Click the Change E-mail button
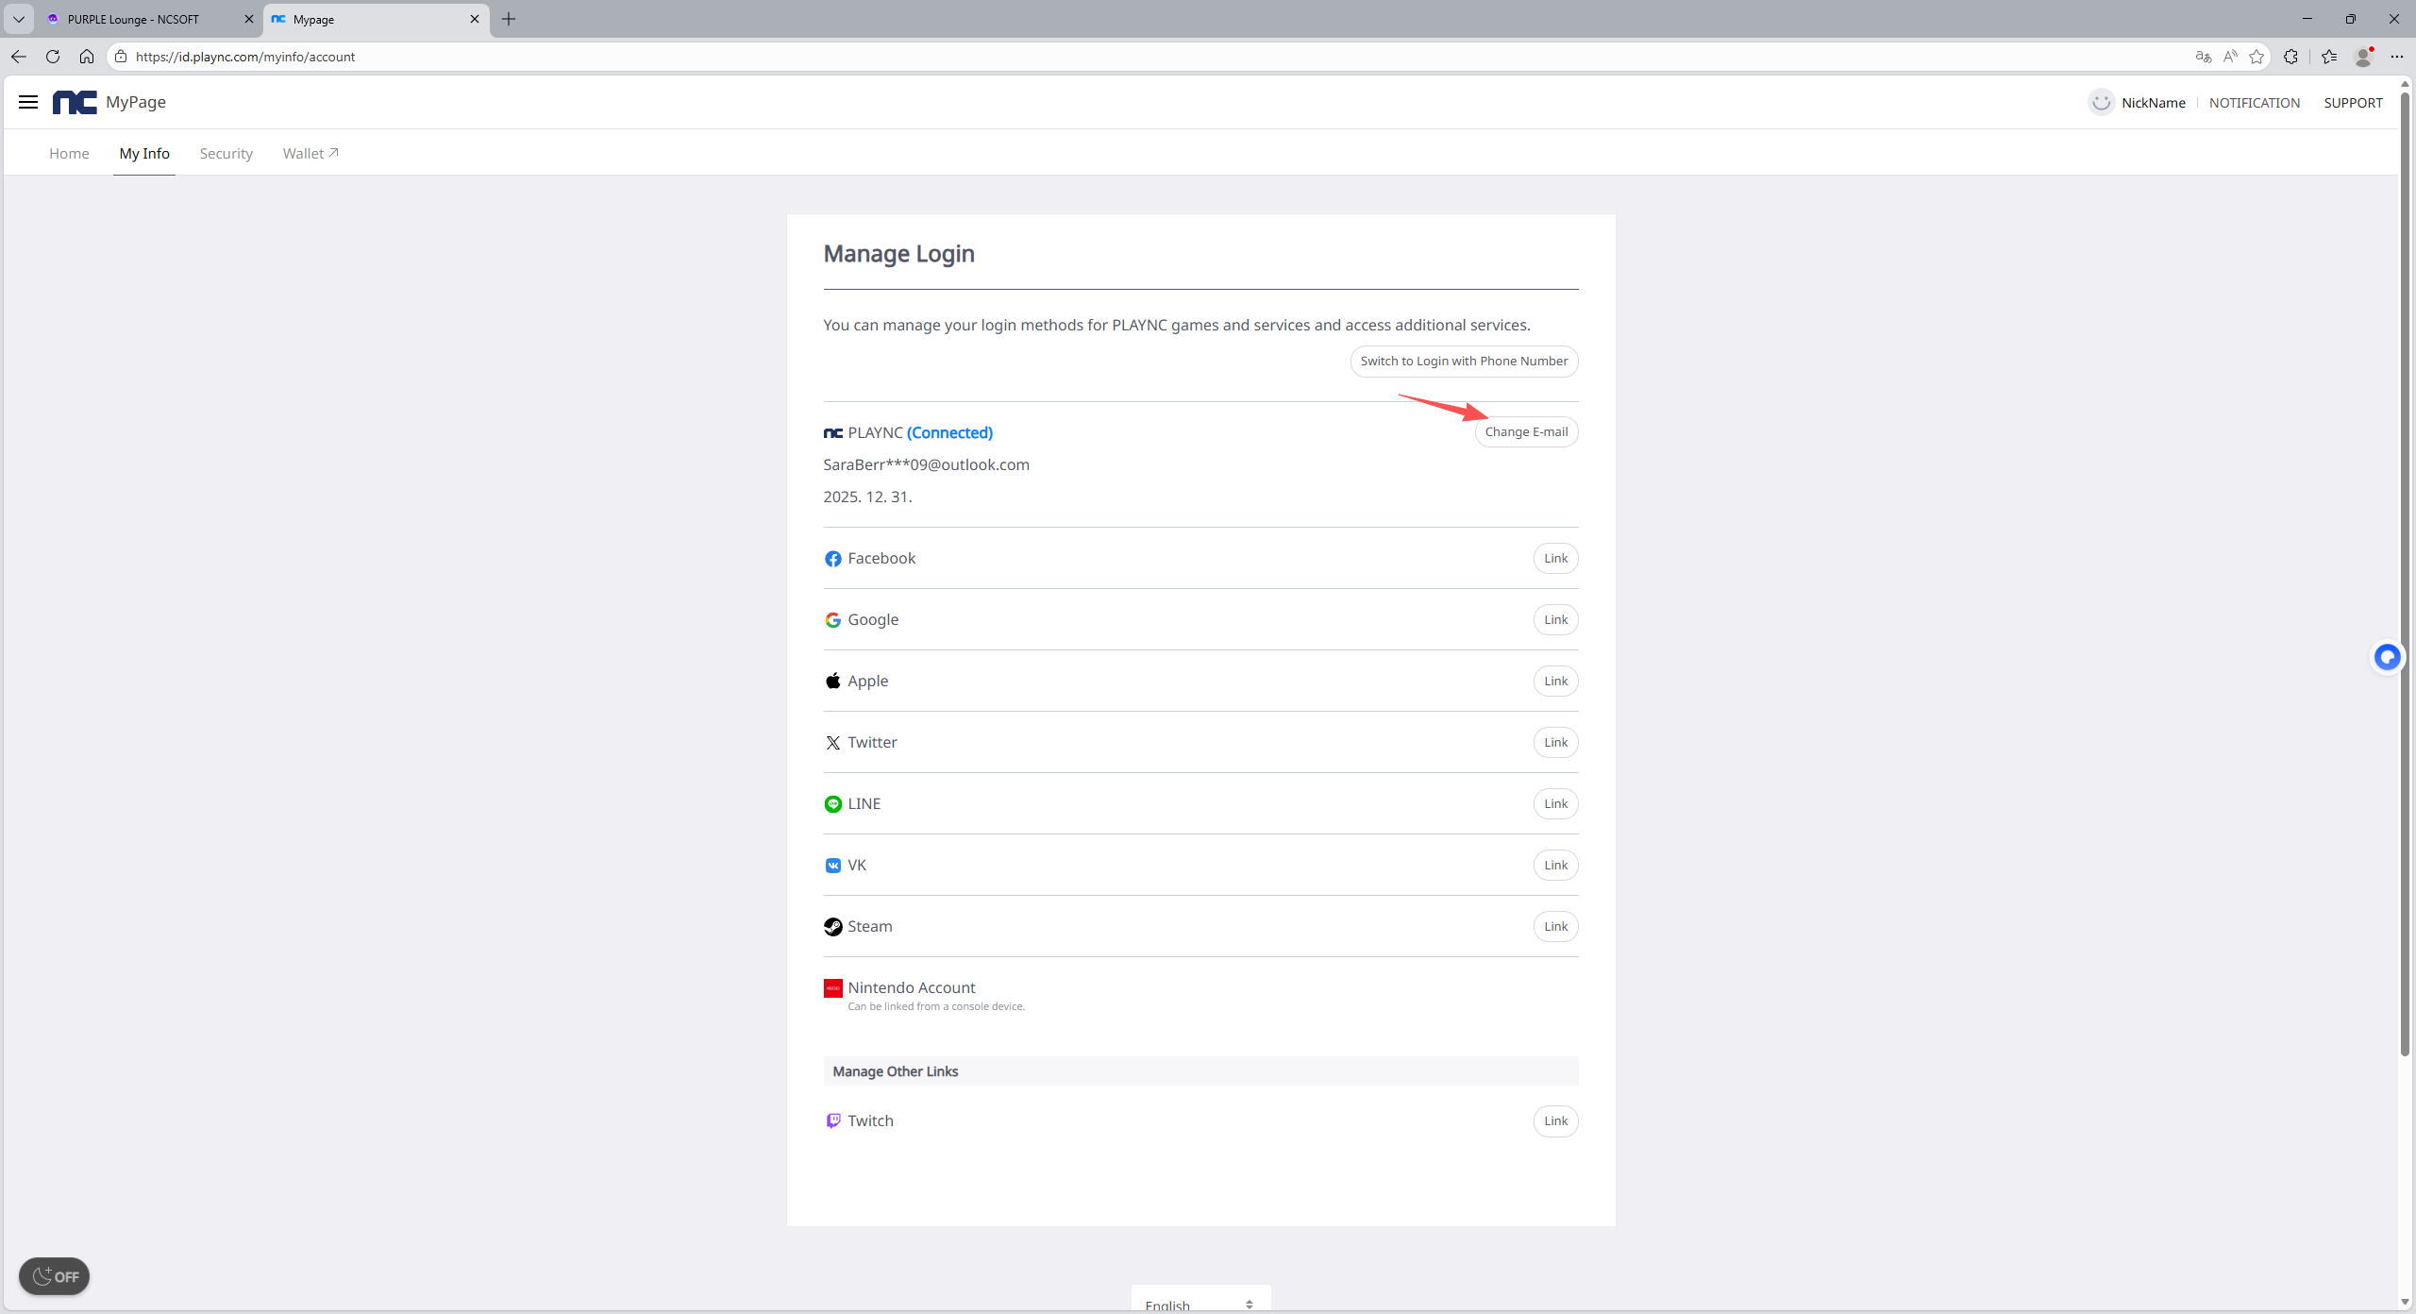2416x1314 pixels. pos(1526,432)
